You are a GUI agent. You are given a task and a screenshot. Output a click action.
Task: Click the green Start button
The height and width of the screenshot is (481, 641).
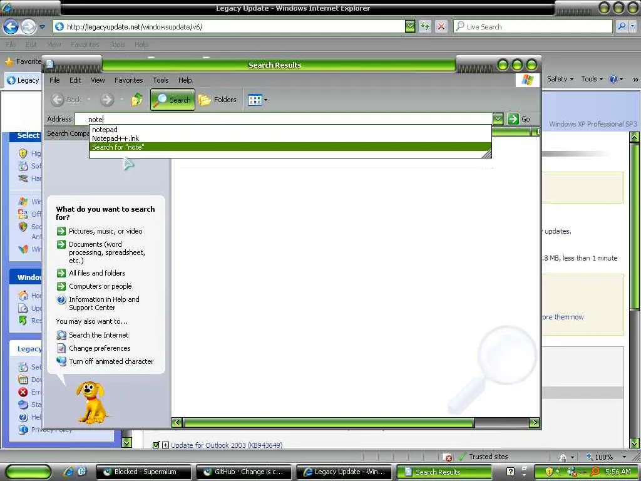(x=28, y=472)
